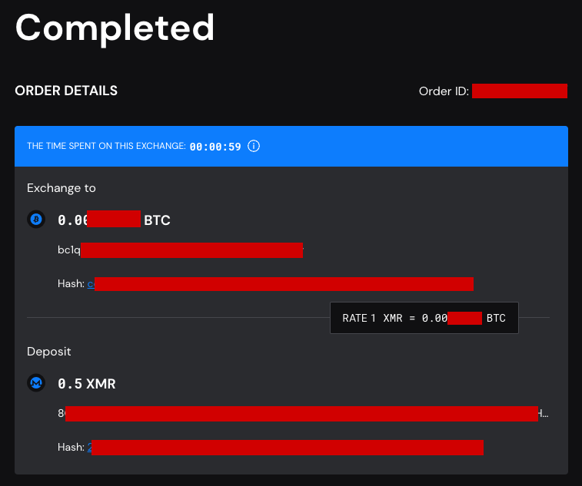Open the BTC transaction hash link
Viewport: 582px width, 486px height.
coord(280,284)
